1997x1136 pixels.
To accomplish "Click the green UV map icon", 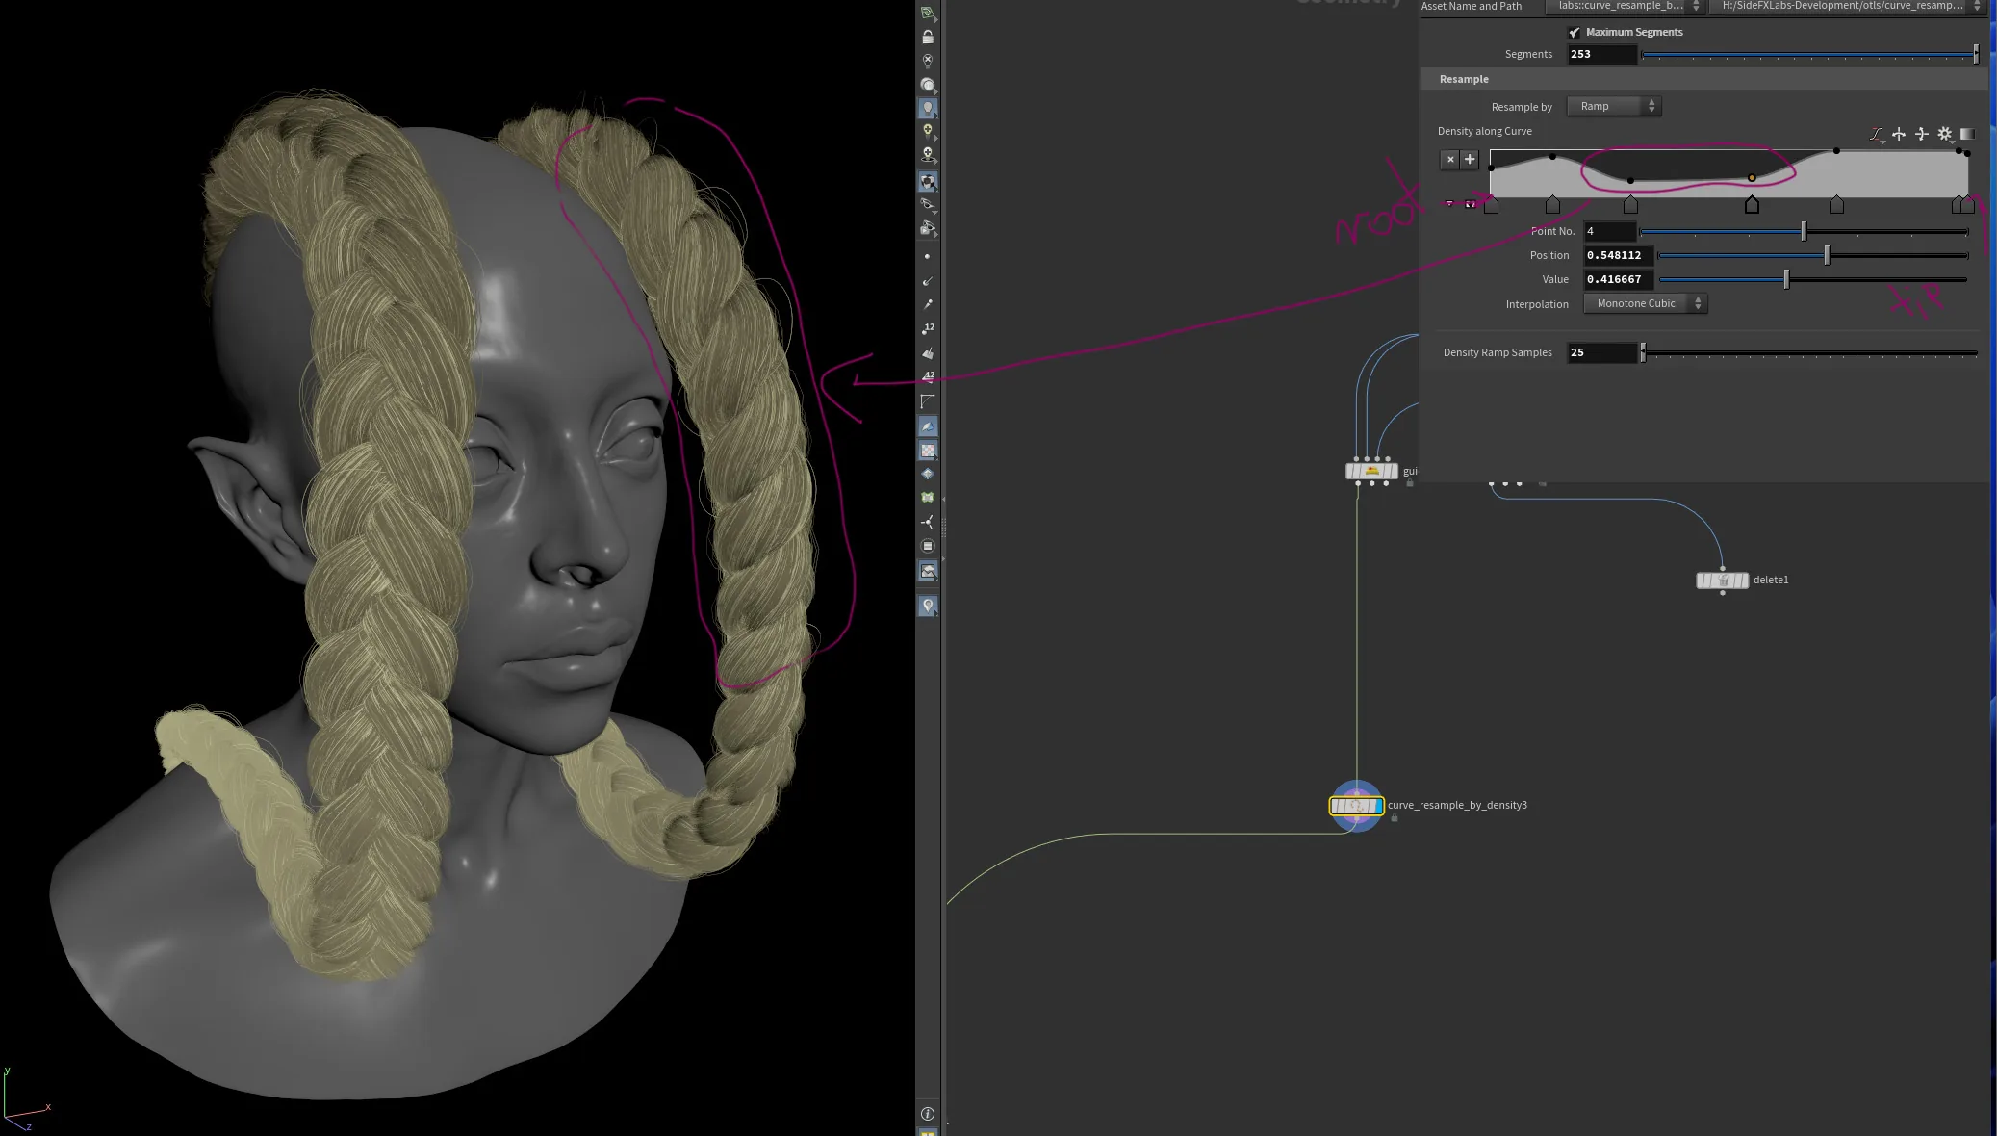I will 928,498.
